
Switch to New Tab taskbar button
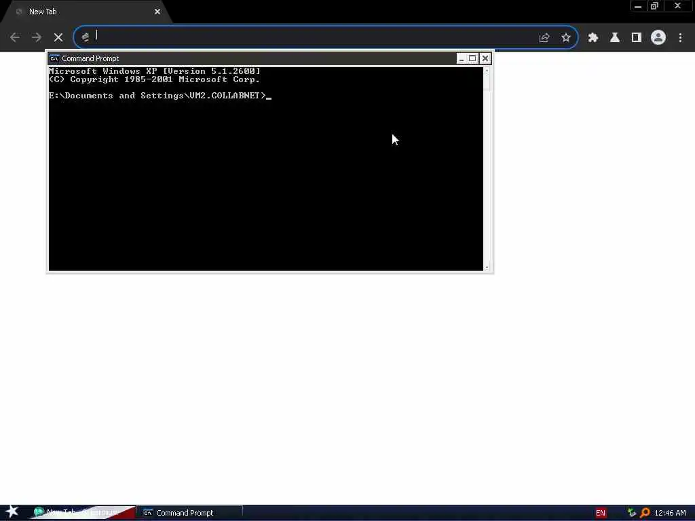pos(82,513)
